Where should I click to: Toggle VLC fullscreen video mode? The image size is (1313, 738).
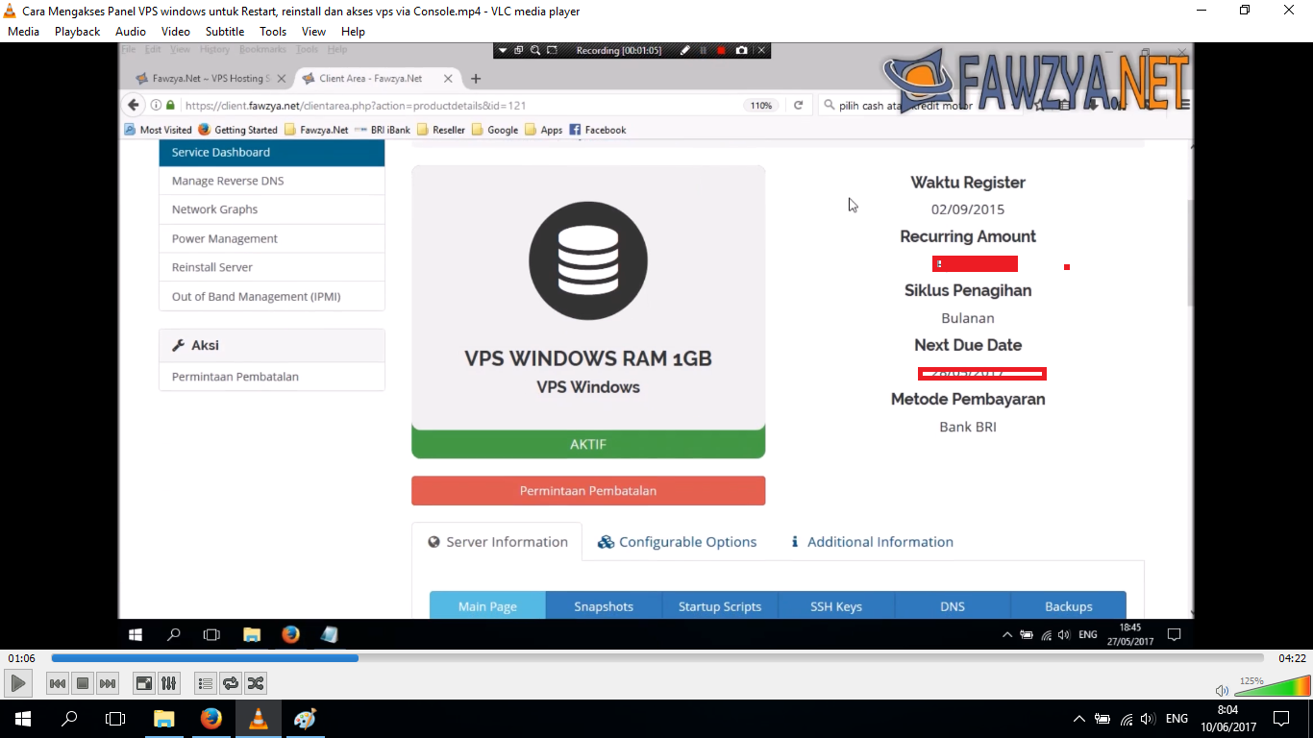(144, 683)
